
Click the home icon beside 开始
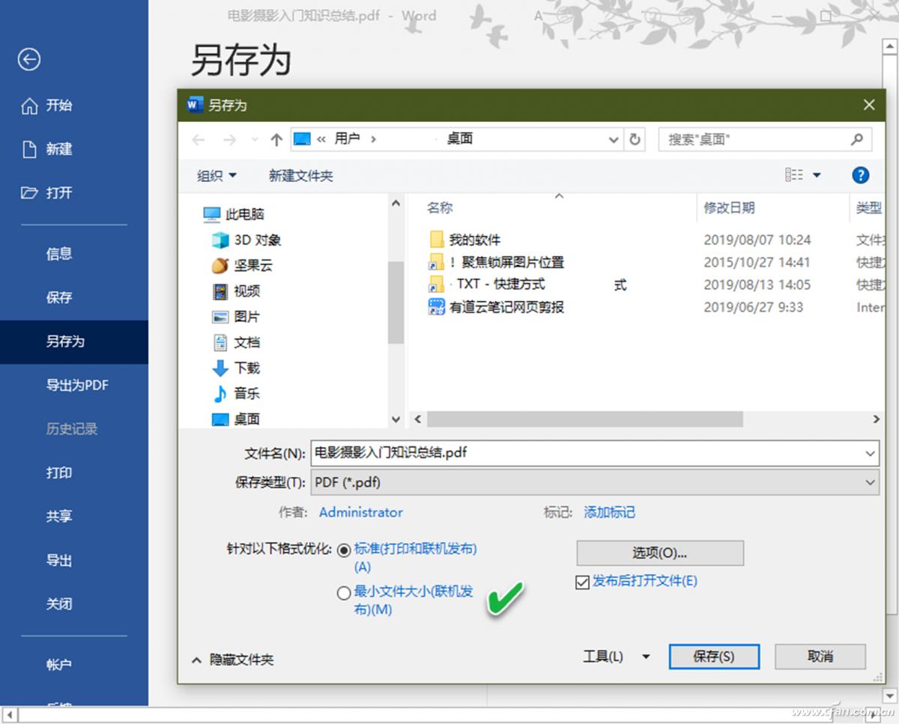click(29, 106)
